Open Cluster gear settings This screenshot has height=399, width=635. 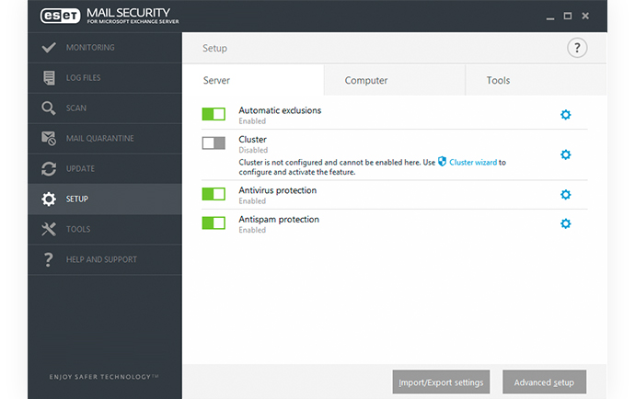point(565,154)
